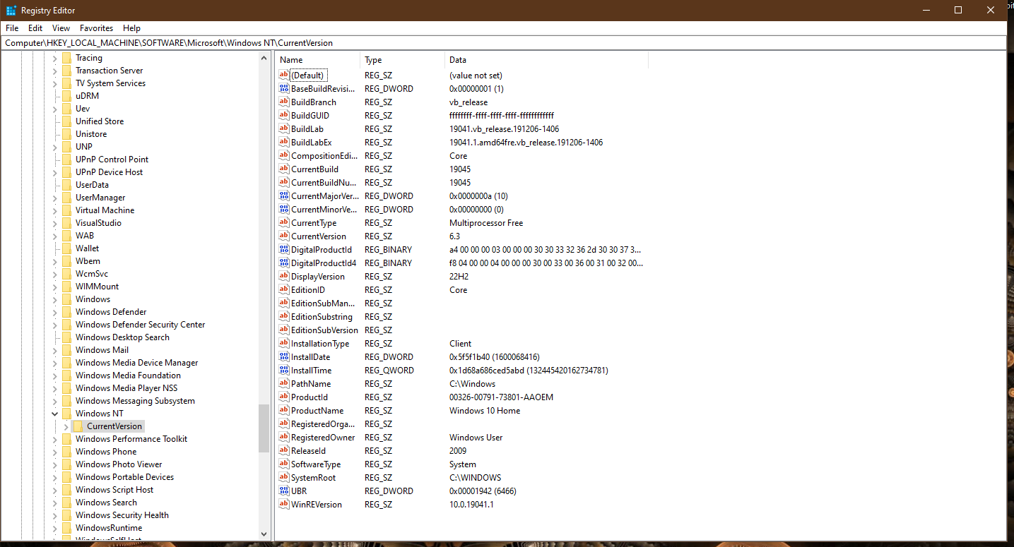
Task: Select the Windows Search tree key
Action: point(106,503)
